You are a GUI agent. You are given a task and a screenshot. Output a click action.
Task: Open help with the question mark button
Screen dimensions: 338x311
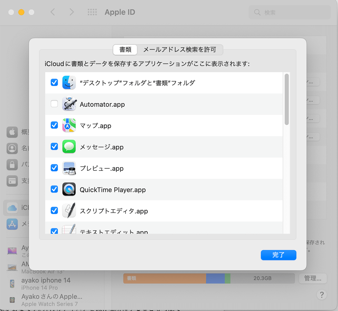(322, 295)
